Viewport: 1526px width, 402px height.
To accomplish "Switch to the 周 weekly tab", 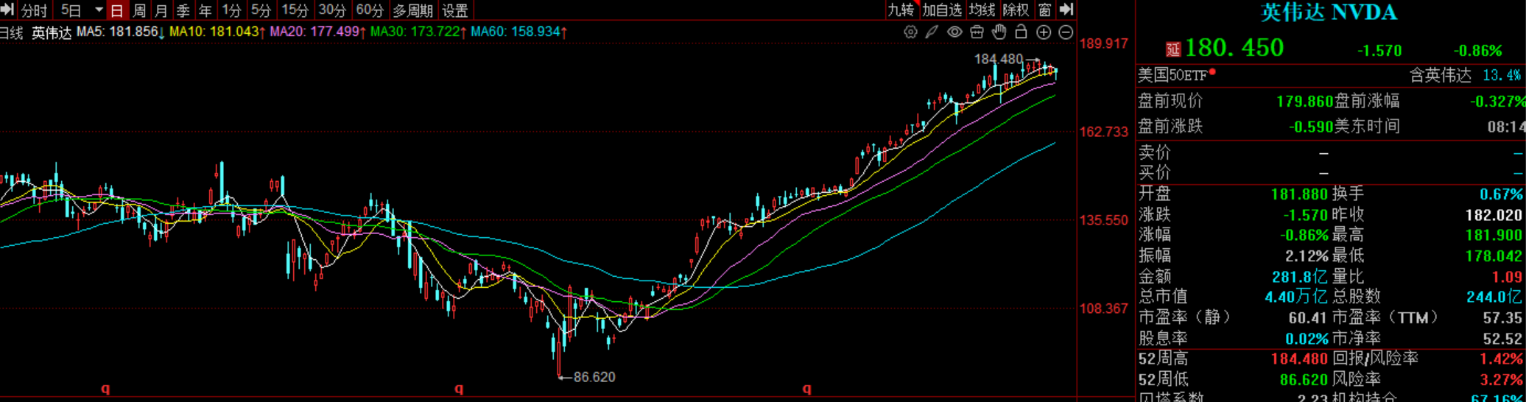I will coord(139,10).
